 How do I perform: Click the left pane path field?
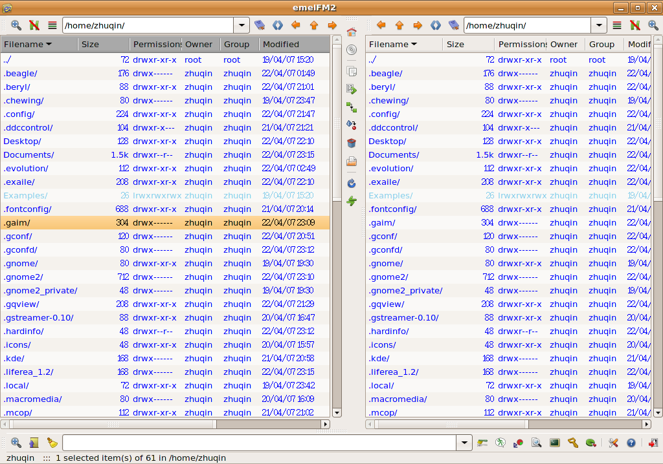[x=148, y=25]
